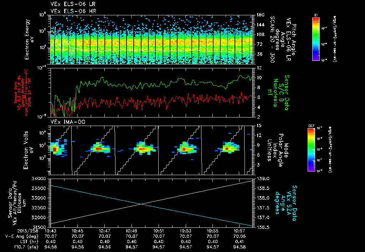
Task: Click the "32000" altitude tick label
Action: [38, 217]
